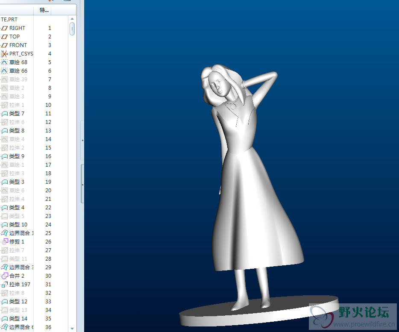
Task: Click the oval base of the model
Action: (259, 311)
